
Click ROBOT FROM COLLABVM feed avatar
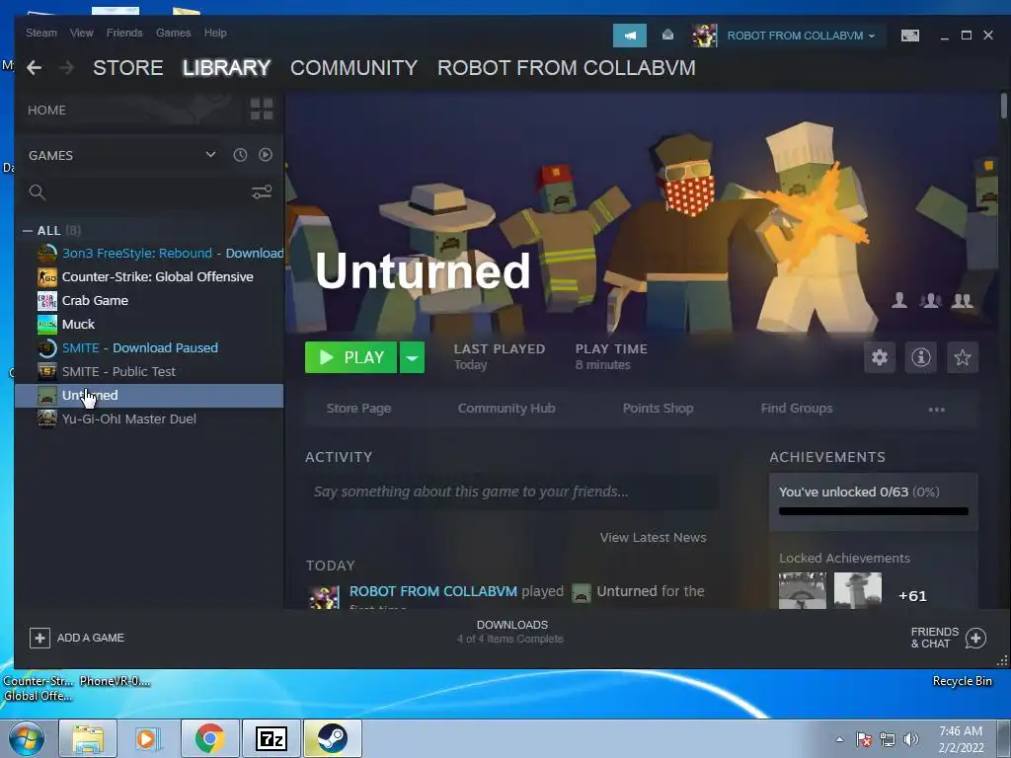pos(324,597)
